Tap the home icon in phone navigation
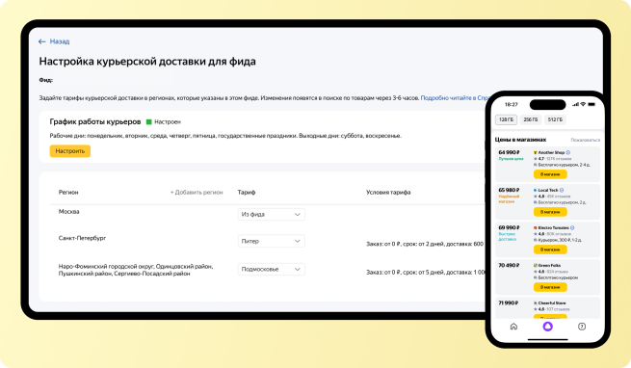Screen dimensions: 631x368 513,327
